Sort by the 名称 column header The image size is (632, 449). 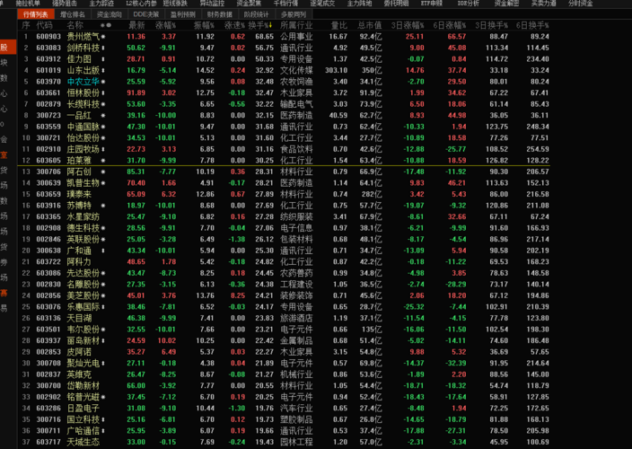[x=75, y=25]
